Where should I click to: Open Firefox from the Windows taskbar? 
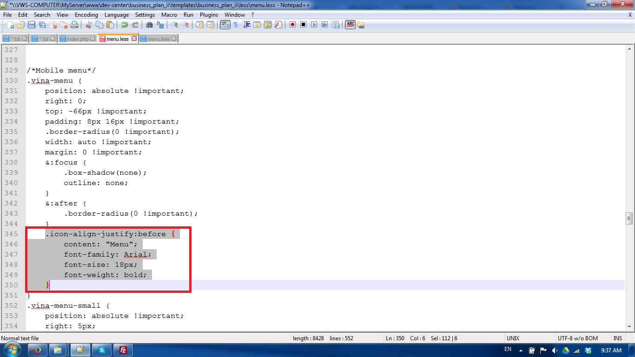pyautogui.click(x=38, y=350)
